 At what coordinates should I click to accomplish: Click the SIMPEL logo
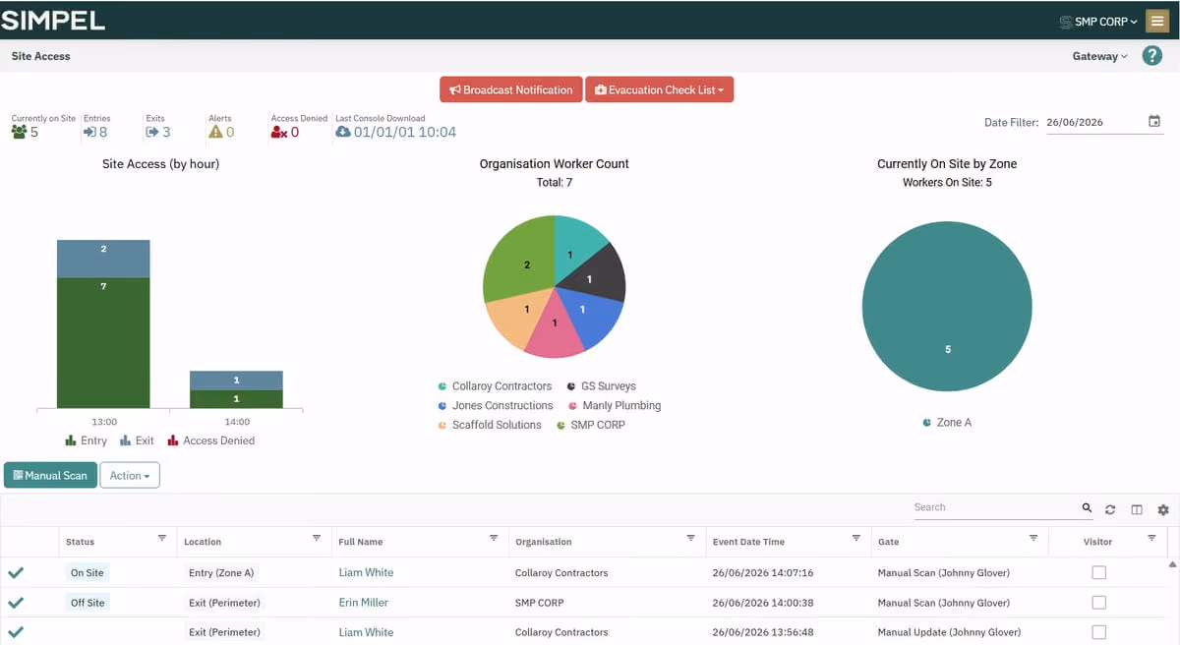pyautogui.click(x=53, y=20)
